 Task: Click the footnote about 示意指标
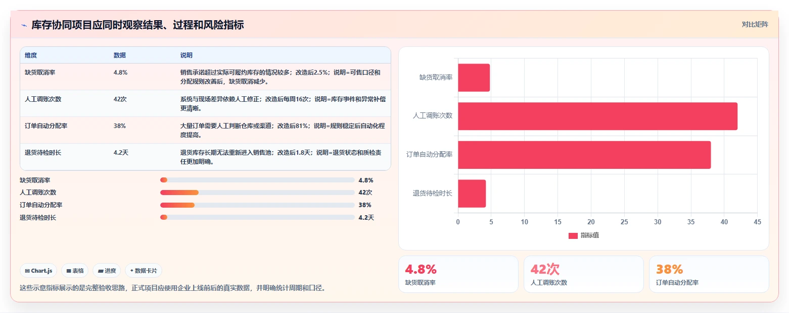pyautogui.click(x=173, y=288)
